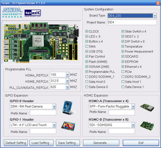Image resolution: width=161 pixels, height=148 pixels.
Task: Open the PLL_CLKIN/SATA_REFCLK dropdown
Action: [67, 87]
